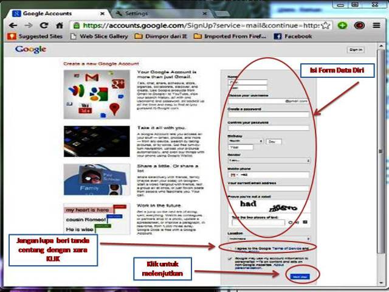Click the 'had' captcha word image
This screenshot has width=389, height=292.
[248, 204]
